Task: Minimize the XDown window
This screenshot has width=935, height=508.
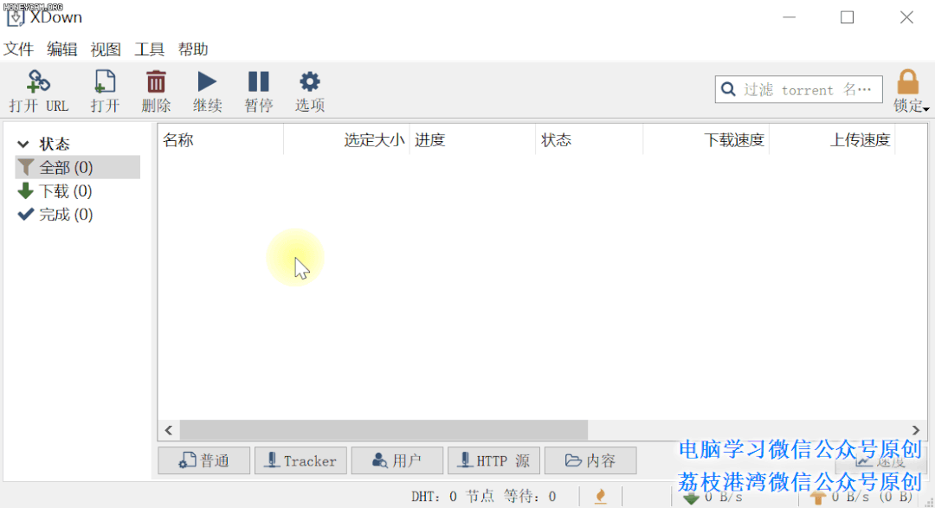Action: tap(790, 17)
